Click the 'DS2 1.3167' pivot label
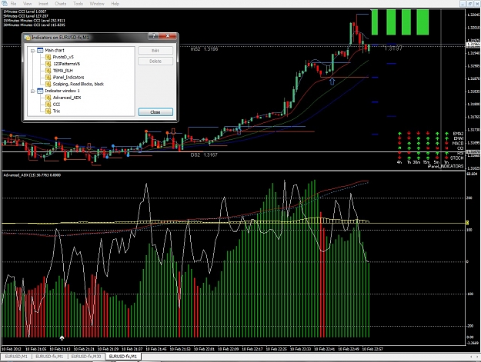Viewport: 481px width, 362px height. (x=204, y=155)
